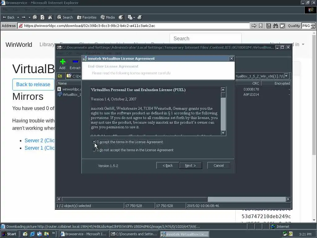Click the IE Forward arrow
The width and height of the screenshot is (317, 238).
[x=24, y=17]
